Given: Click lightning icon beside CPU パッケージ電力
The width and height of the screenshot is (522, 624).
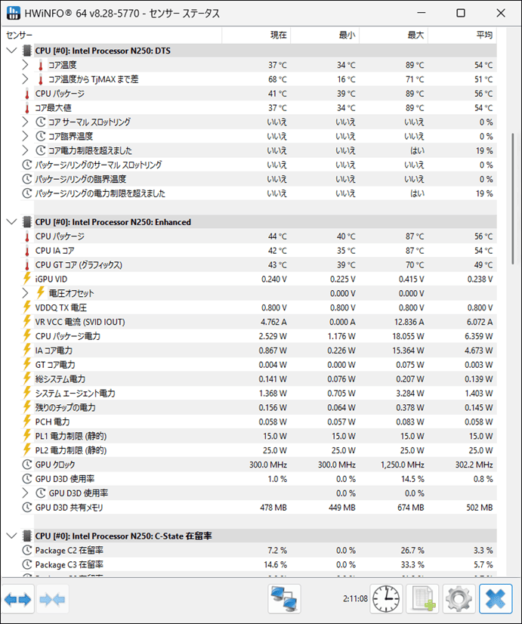Looking at the screenshot, I should click(x=27, y=336).
